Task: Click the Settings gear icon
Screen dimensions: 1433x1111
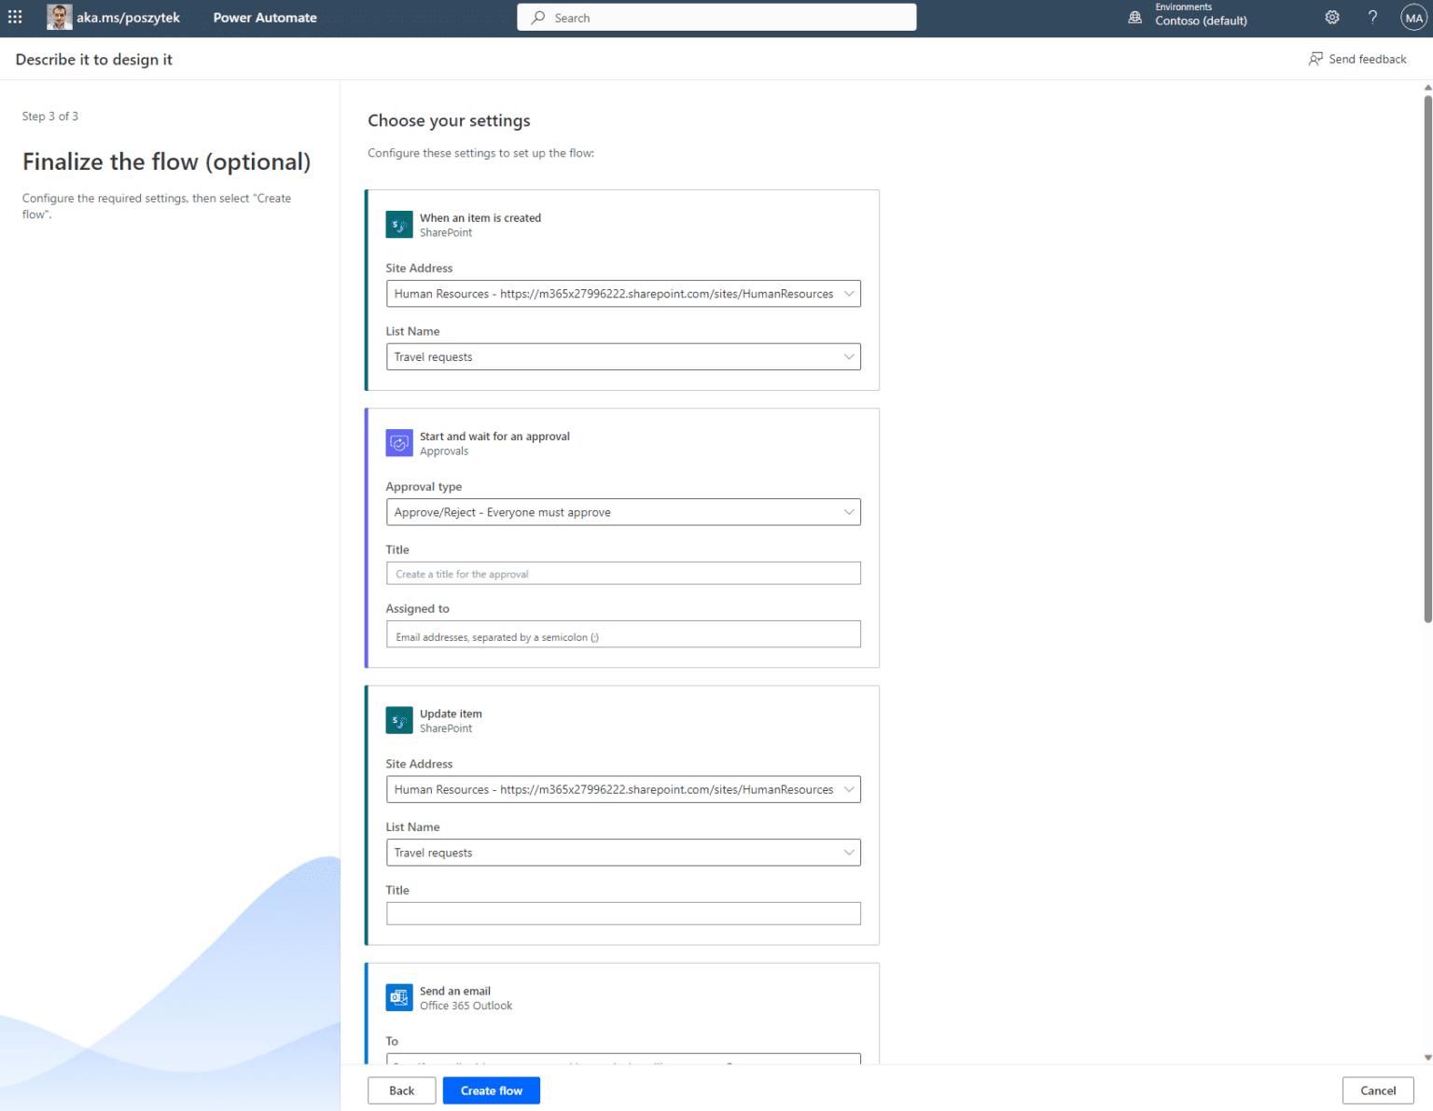Action: tap(1332, 18)
